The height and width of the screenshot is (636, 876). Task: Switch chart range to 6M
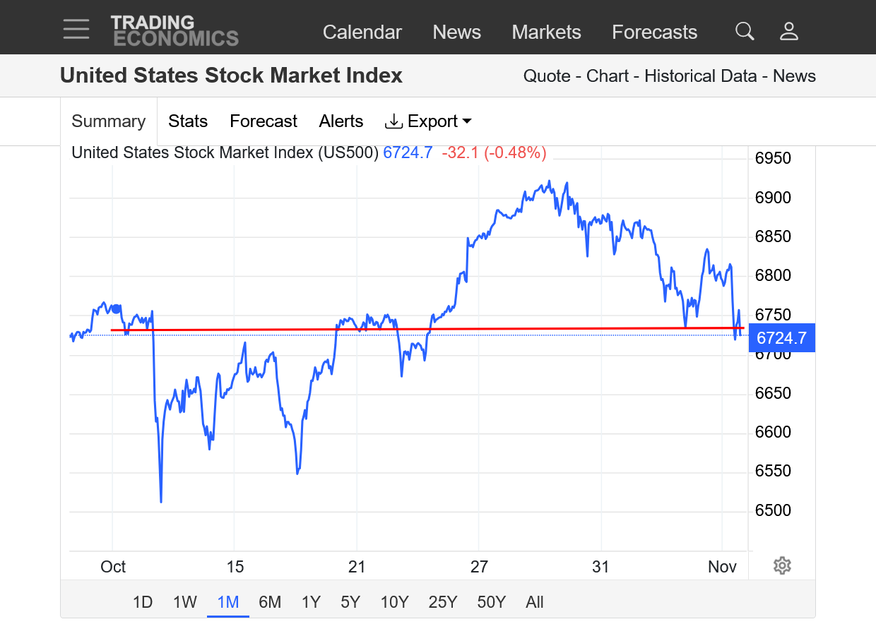(x=270, y=602)
